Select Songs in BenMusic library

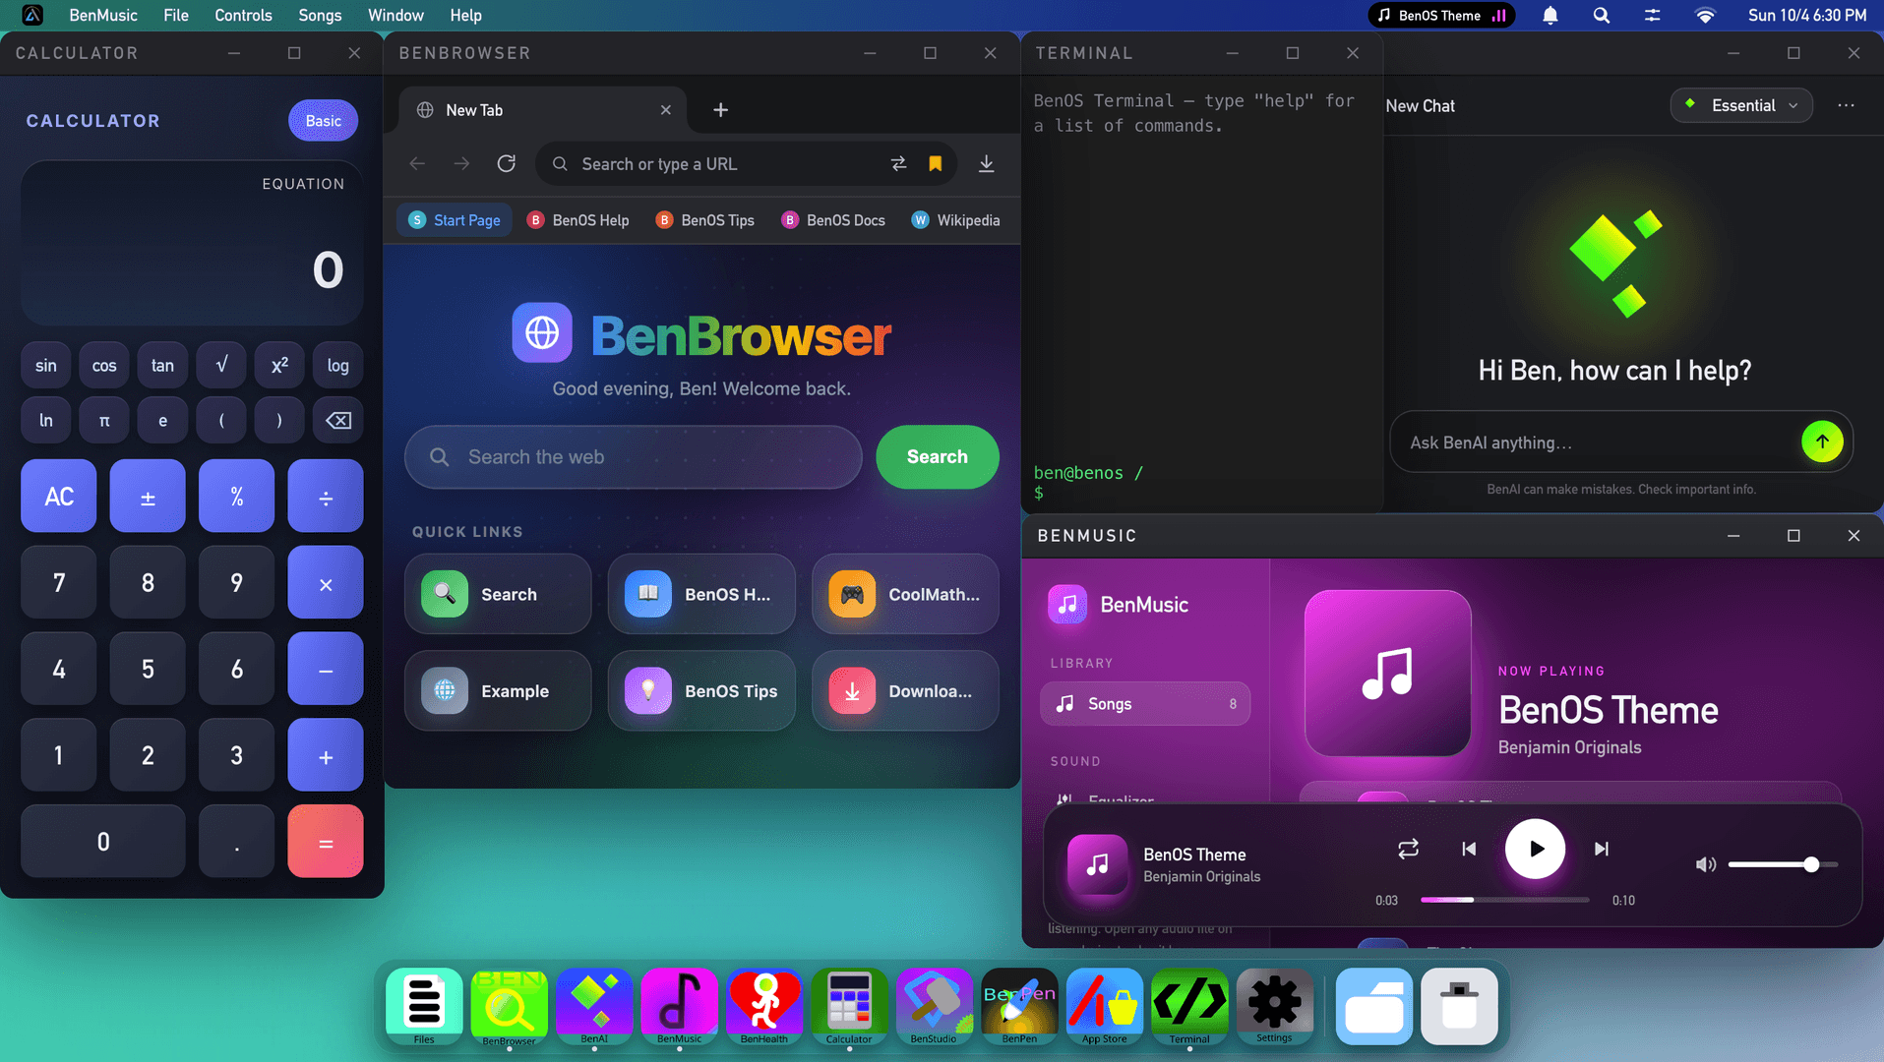(x=1145, y=704)
